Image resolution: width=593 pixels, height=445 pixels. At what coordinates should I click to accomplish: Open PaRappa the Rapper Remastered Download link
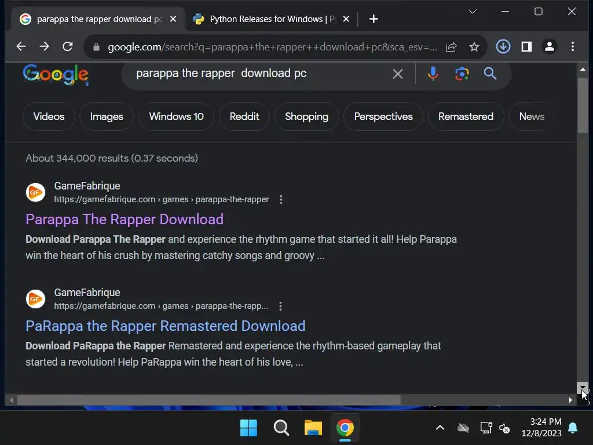coord(165,326)
